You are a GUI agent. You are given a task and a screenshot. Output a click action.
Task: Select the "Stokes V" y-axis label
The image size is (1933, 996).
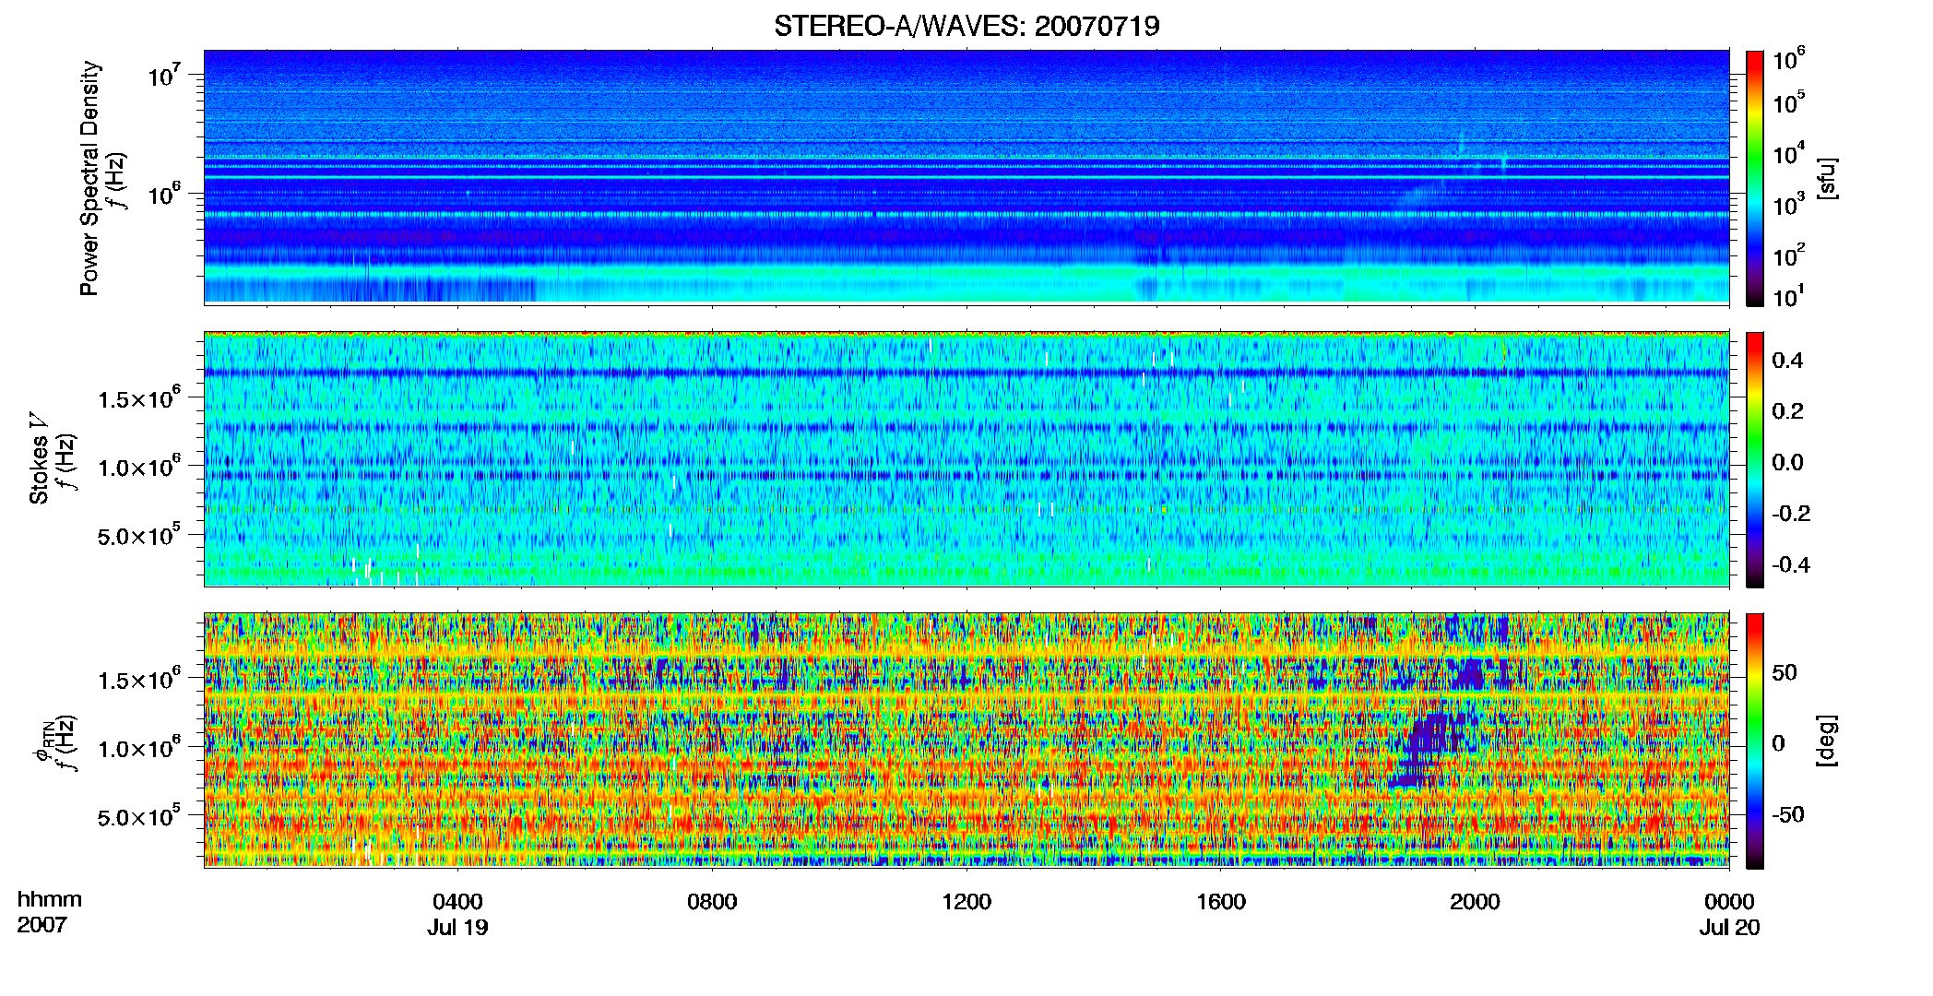click(39, 458)
